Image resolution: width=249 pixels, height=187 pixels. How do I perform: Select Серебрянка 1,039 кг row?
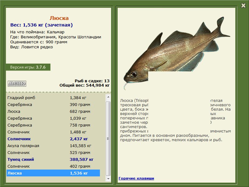53,118
